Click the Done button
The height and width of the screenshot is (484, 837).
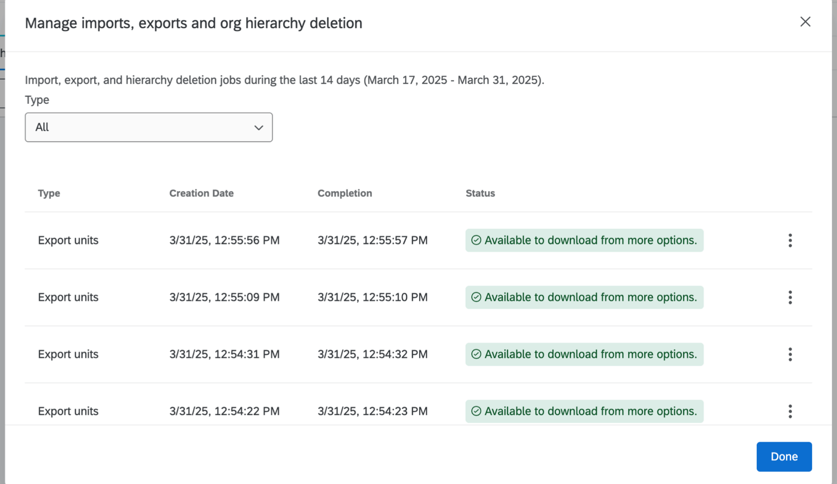[784, 456]
